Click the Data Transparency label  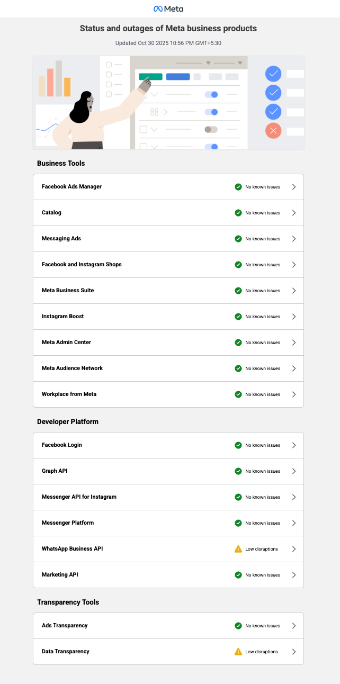66,652
